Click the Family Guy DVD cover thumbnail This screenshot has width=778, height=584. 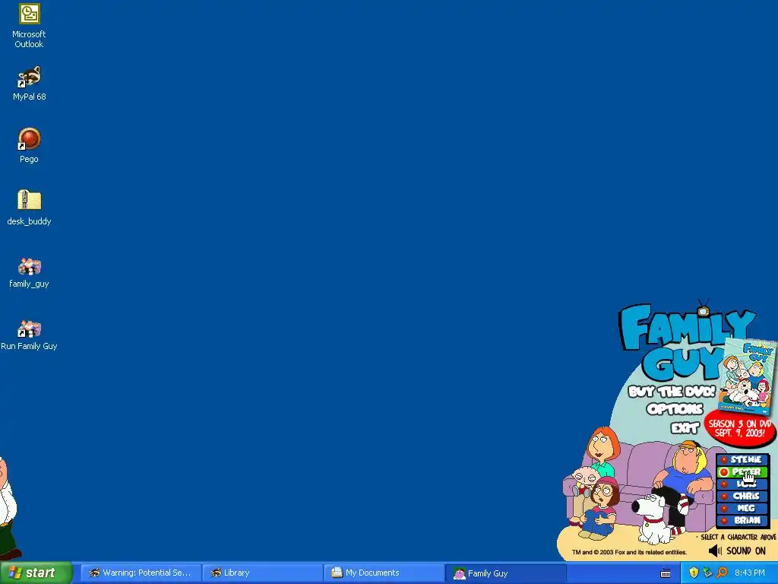tap(748, 375)
